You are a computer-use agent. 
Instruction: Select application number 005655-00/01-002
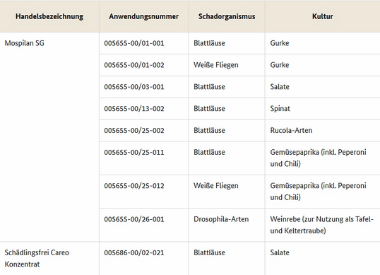click(134, 65)
